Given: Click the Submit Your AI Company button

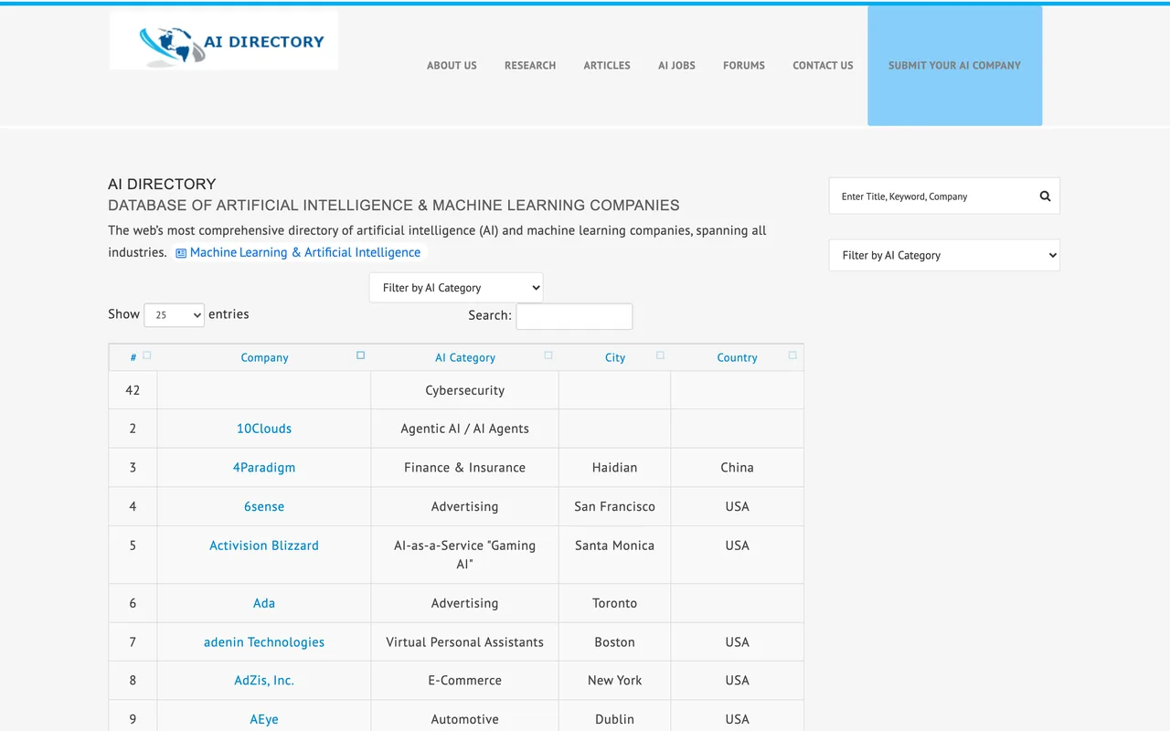Looking at the screenshot, I should click(x=954, y=66).
